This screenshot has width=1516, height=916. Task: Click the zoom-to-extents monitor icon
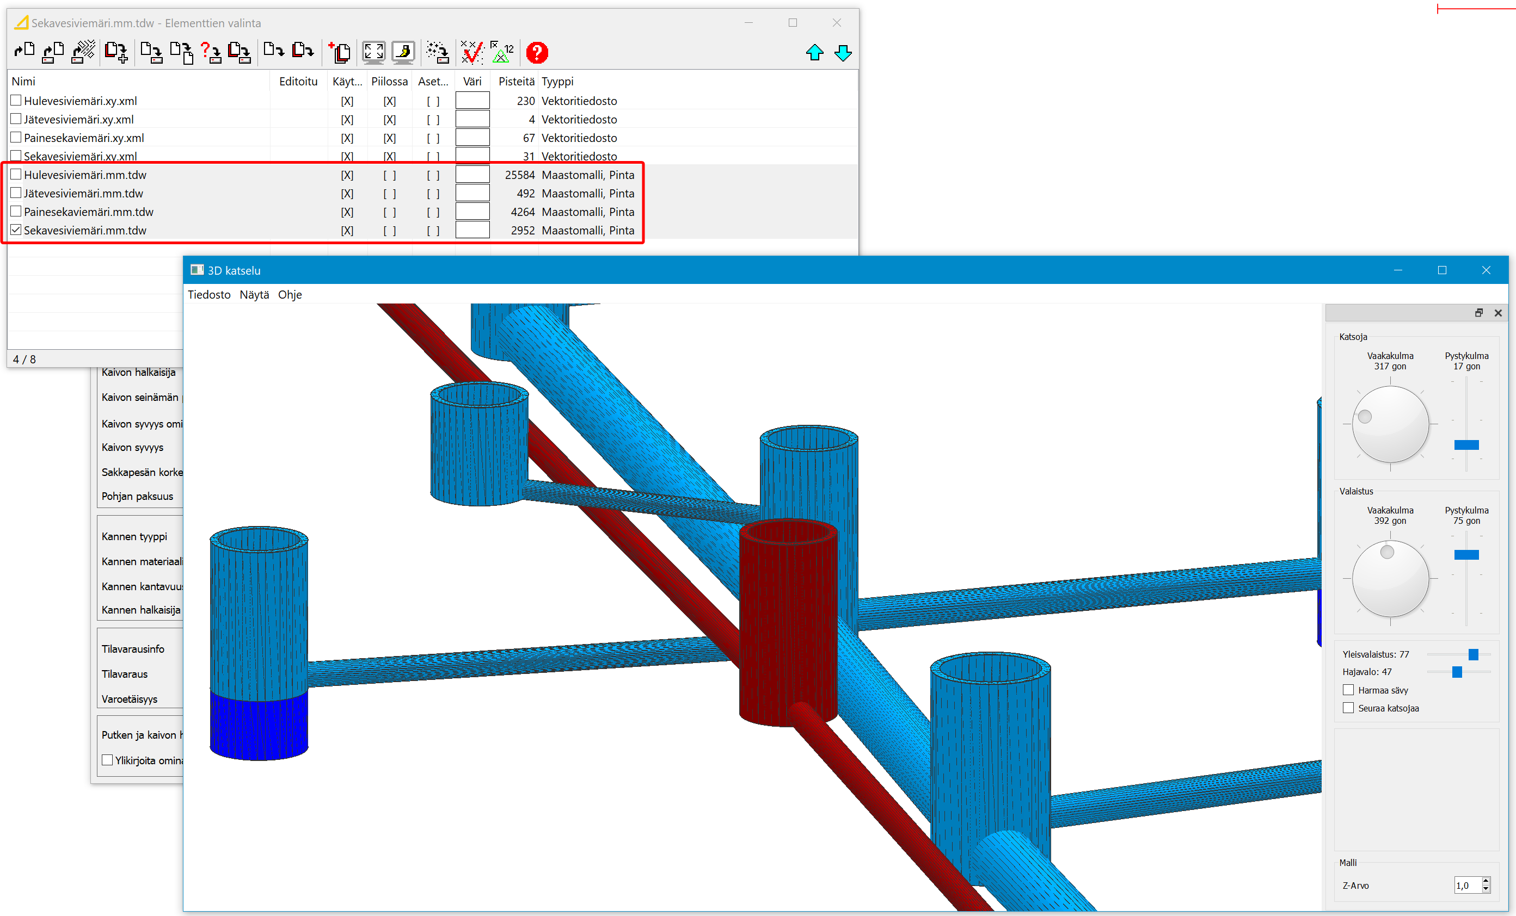pyautogui.click(x=373, y=53)
